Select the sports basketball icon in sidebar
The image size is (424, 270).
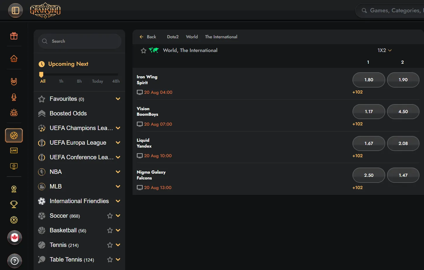(x=14, y=136)
